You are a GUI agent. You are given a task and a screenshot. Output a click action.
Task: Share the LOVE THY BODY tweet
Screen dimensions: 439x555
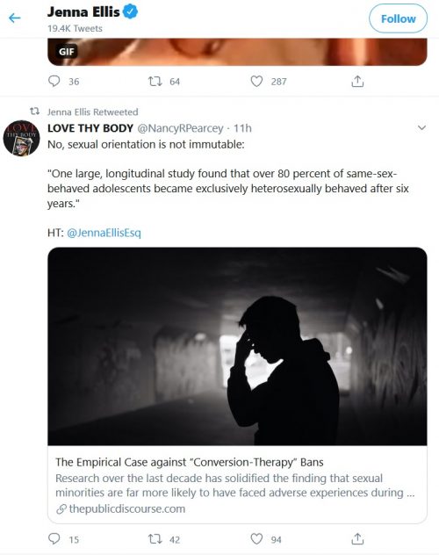(357, 538)
